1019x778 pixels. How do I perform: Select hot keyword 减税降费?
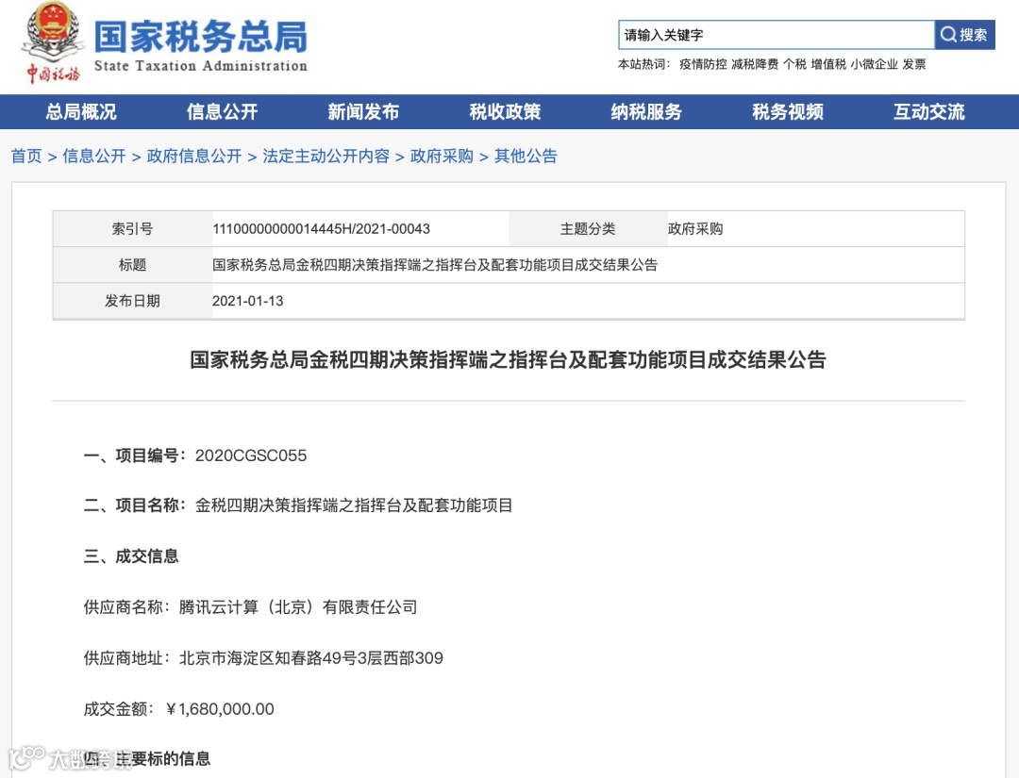click(x=755, y=64)
